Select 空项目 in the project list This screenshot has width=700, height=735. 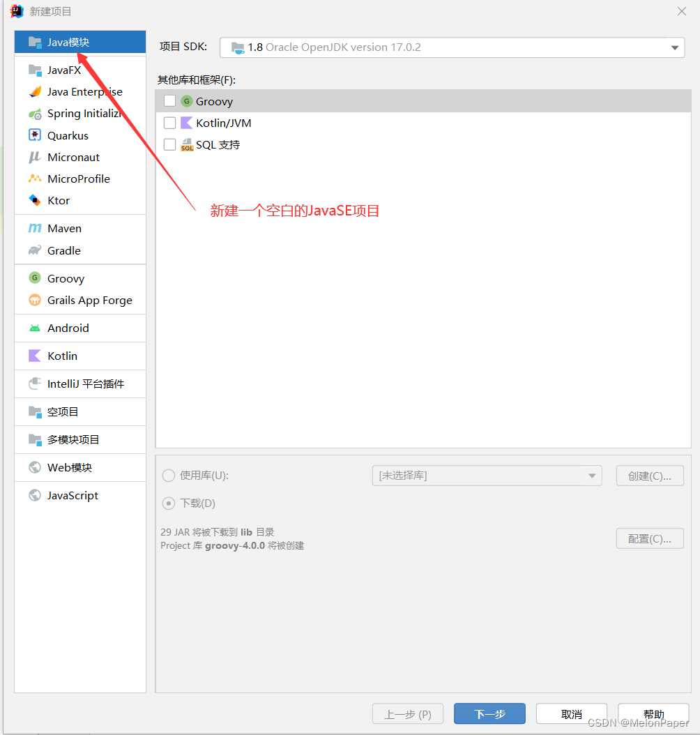coord(80,411)
